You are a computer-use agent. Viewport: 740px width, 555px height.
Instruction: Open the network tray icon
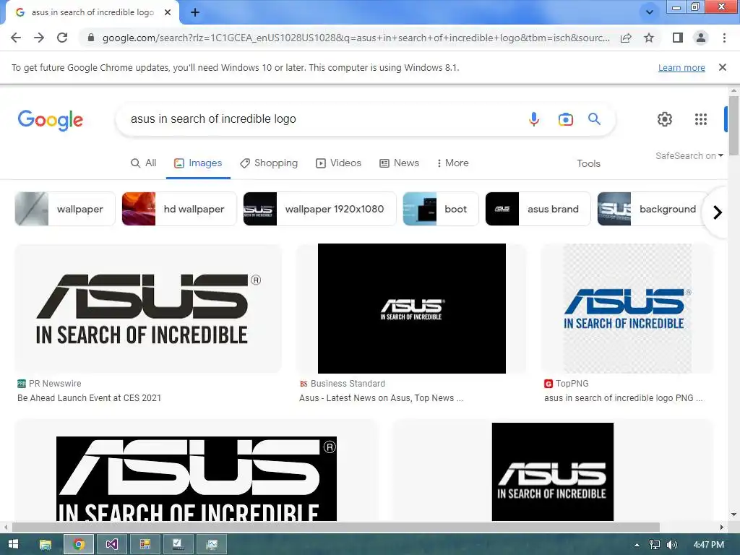click(655, 545)
